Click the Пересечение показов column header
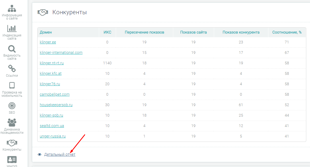 144,32
